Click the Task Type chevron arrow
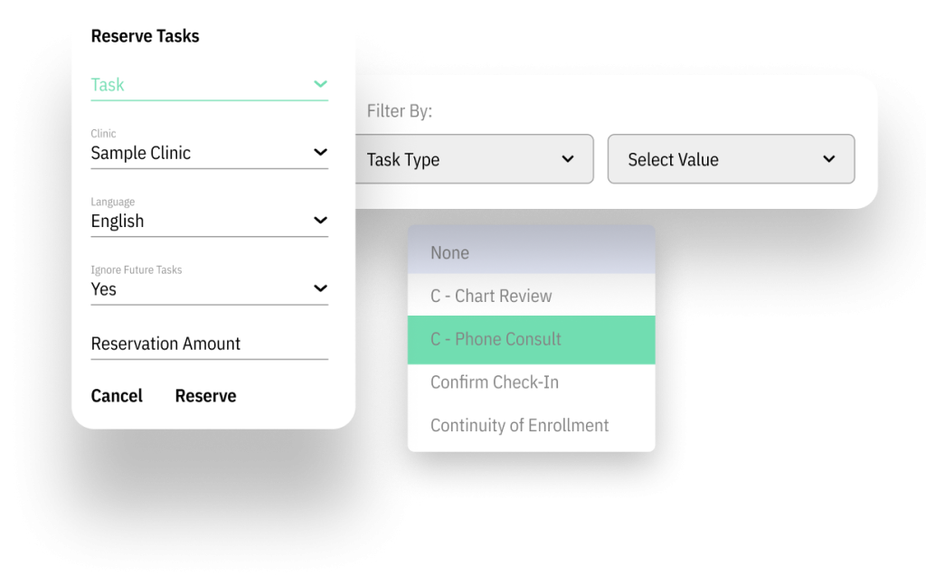Image resolution: width=926 pixels, height=585 pixels. [568, 159]
